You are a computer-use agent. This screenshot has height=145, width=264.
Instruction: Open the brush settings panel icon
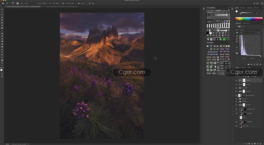17,3
